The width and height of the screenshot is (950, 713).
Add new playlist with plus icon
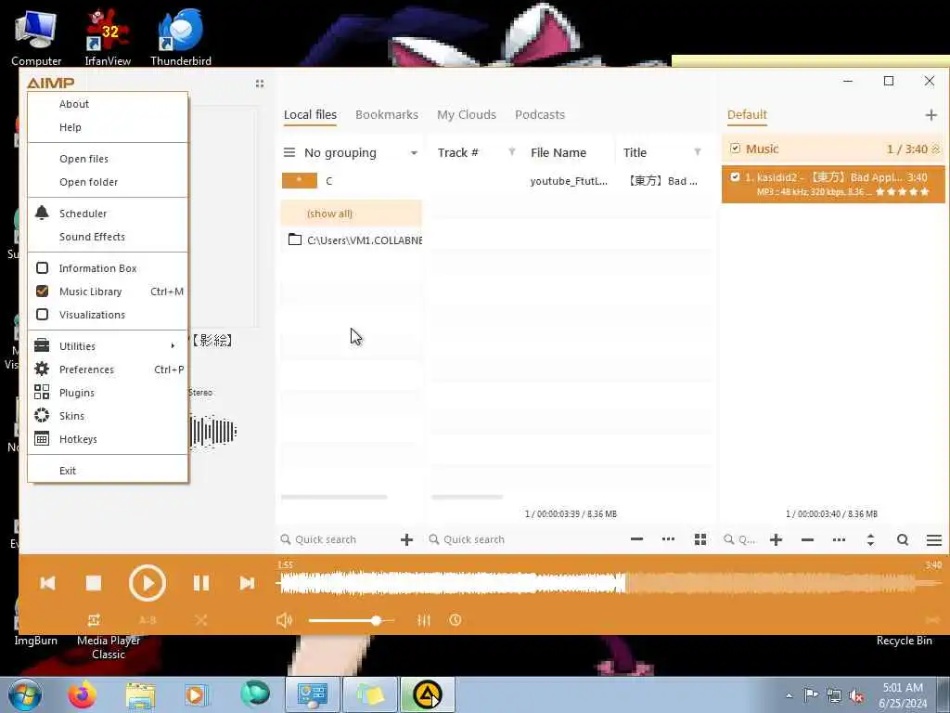931,114
